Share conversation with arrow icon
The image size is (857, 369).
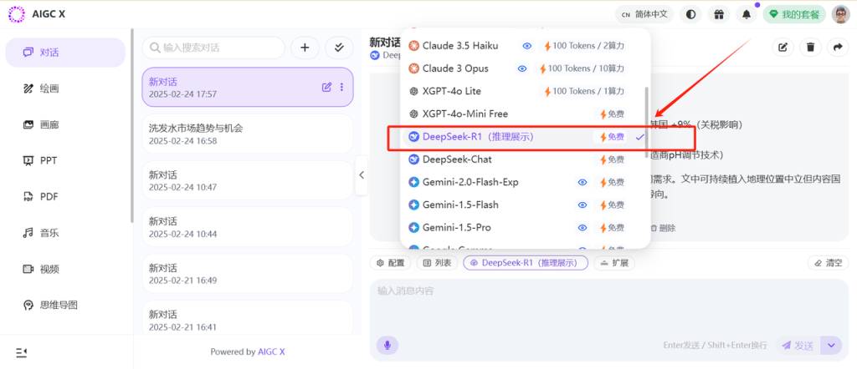(x=838, y=48)
